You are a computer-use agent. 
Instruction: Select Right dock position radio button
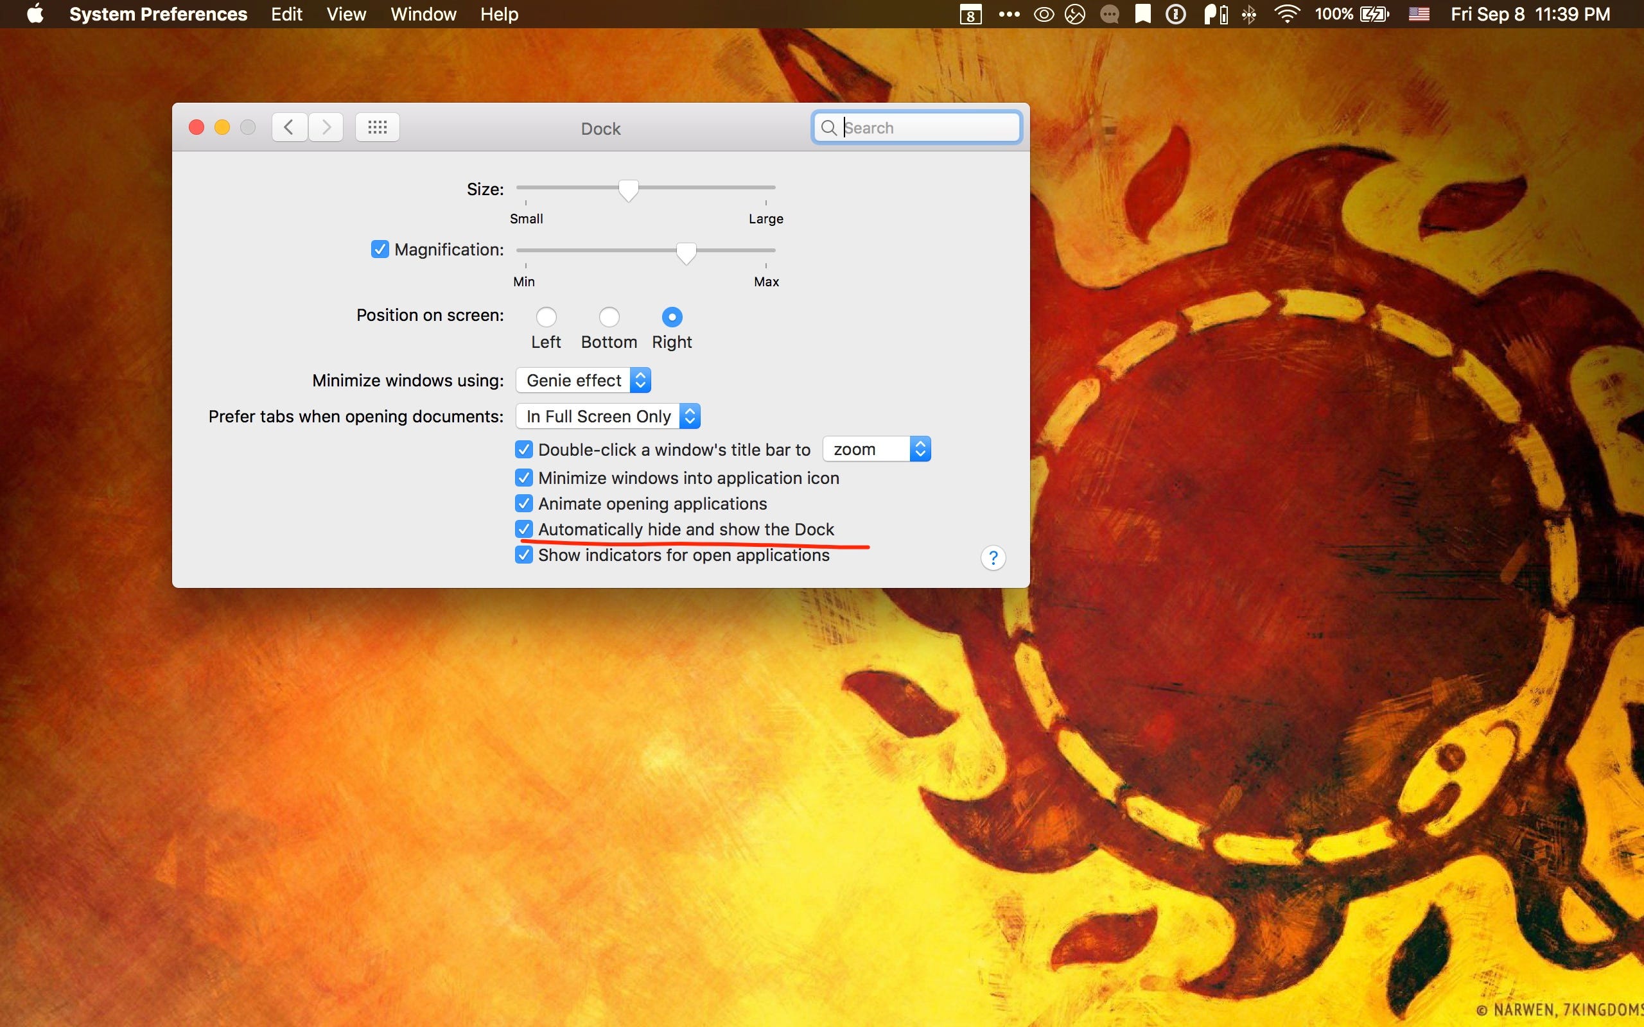672,316
